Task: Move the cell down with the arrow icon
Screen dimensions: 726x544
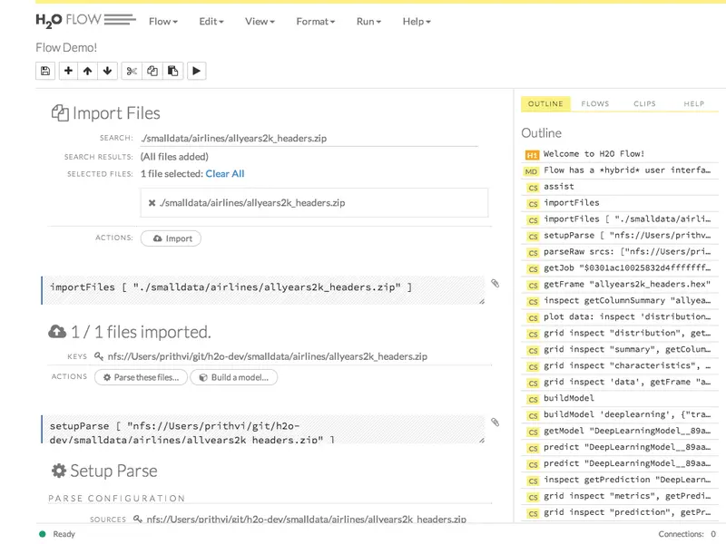Action: [x=107, y=71]
